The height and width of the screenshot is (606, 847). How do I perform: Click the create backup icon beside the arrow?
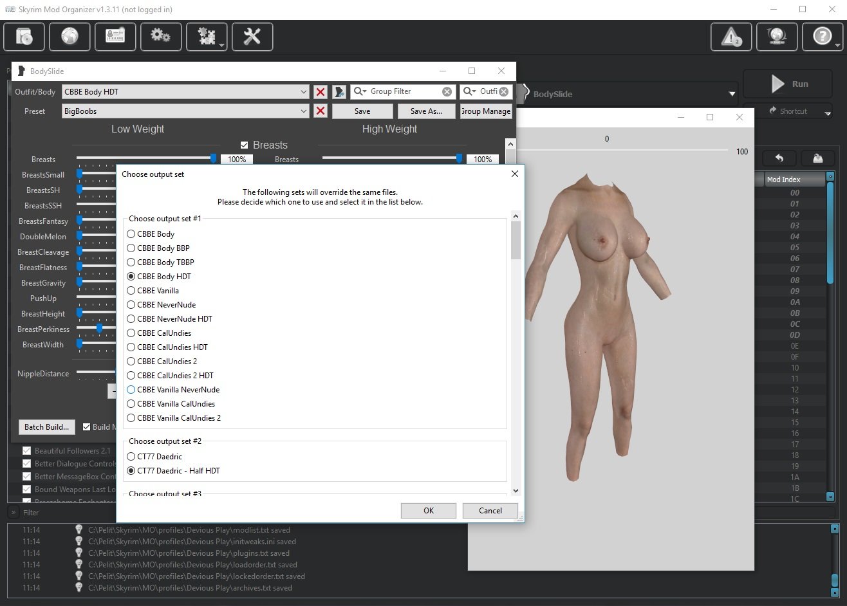point(817,158)
